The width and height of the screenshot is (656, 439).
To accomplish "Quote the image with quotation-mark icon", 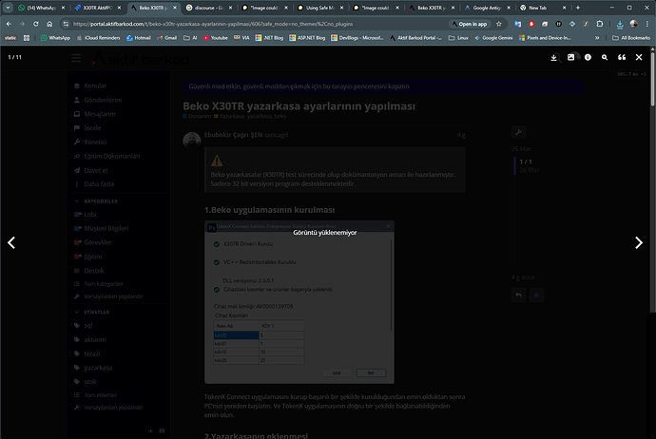I will click(622, 57).
